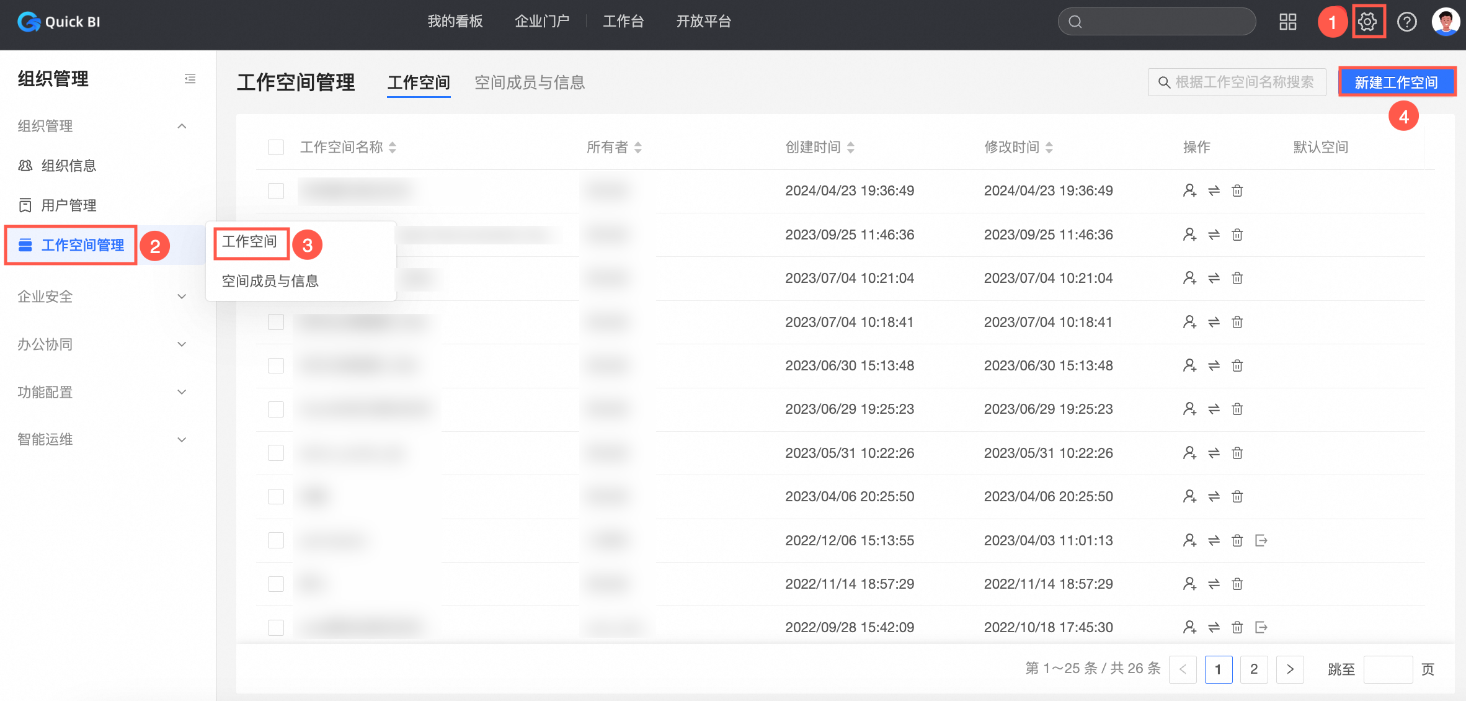Open the user avatar menu

click(x=1446, y=22)
